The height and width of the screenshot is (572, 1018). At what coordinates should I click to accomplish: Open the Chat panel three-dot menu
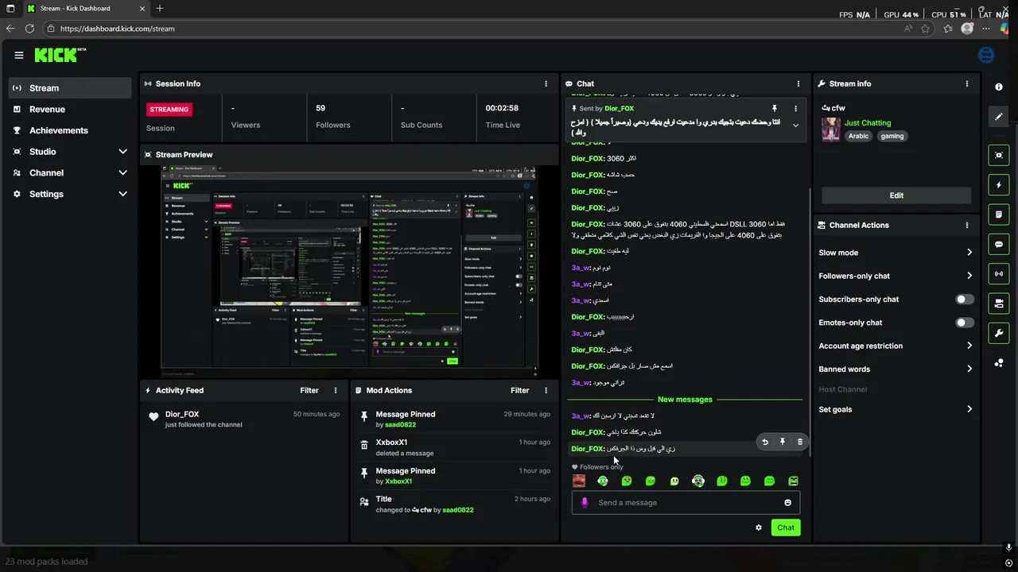pos(798,83)
